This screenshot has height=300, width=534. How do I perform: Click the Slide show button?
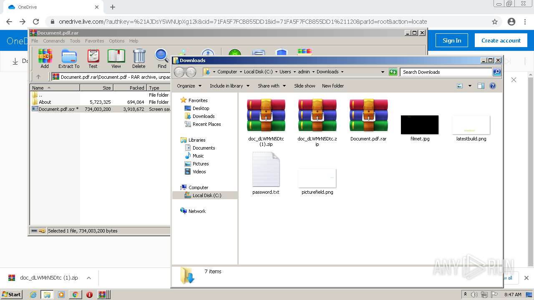(x=305, y=86)
